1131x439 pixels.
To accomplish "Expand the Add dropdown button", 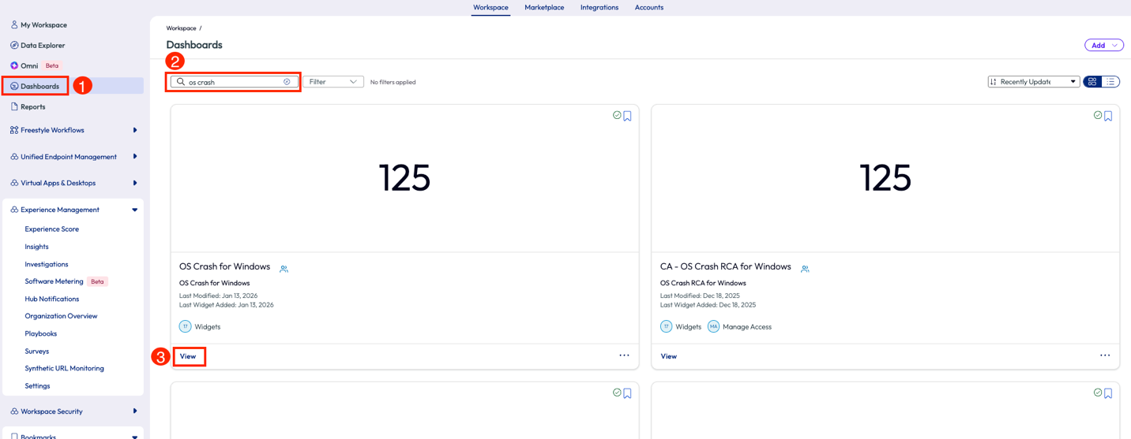I will pos(1103,46).
